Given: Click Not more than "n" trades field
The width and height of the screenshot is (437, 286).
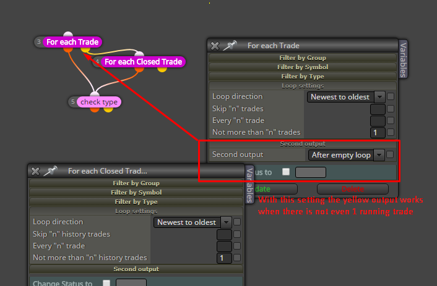Looking at the screenshot, I should coord(378,133).
